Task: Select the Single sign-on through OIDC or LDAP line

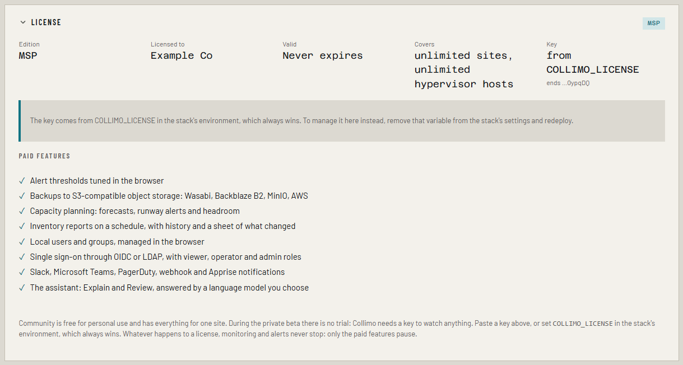Action: 166,257
